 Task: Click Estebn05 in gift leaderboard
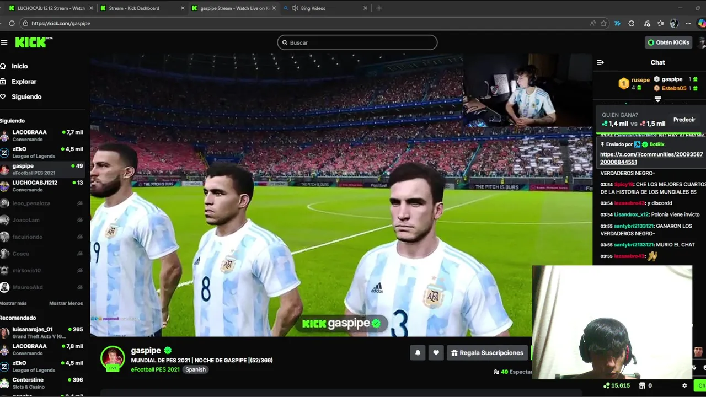pyautogui.click(x=673, y=88)
